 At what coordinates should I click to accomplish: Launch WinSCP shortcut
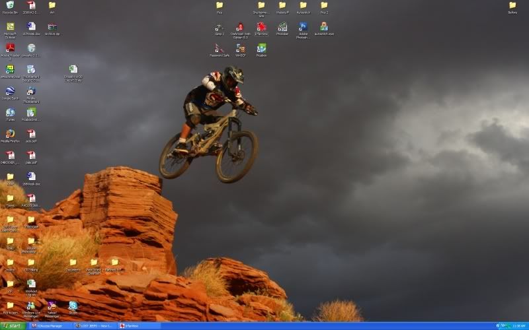(241, 48)
